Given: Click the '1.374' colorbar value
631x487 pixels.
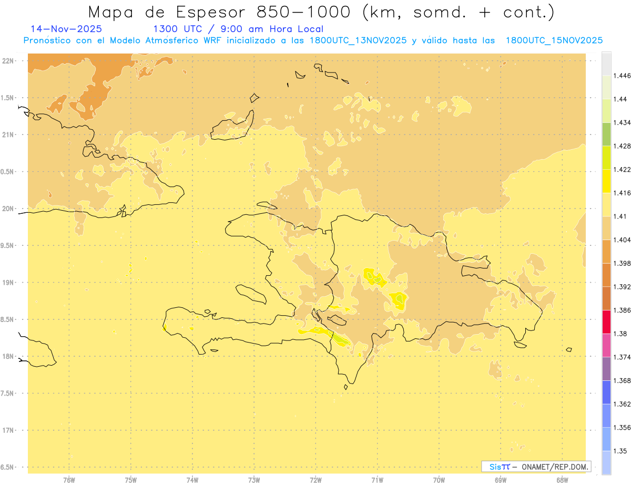Looking at the screenshot, I should pyautogui.click(x=623, y=357).
